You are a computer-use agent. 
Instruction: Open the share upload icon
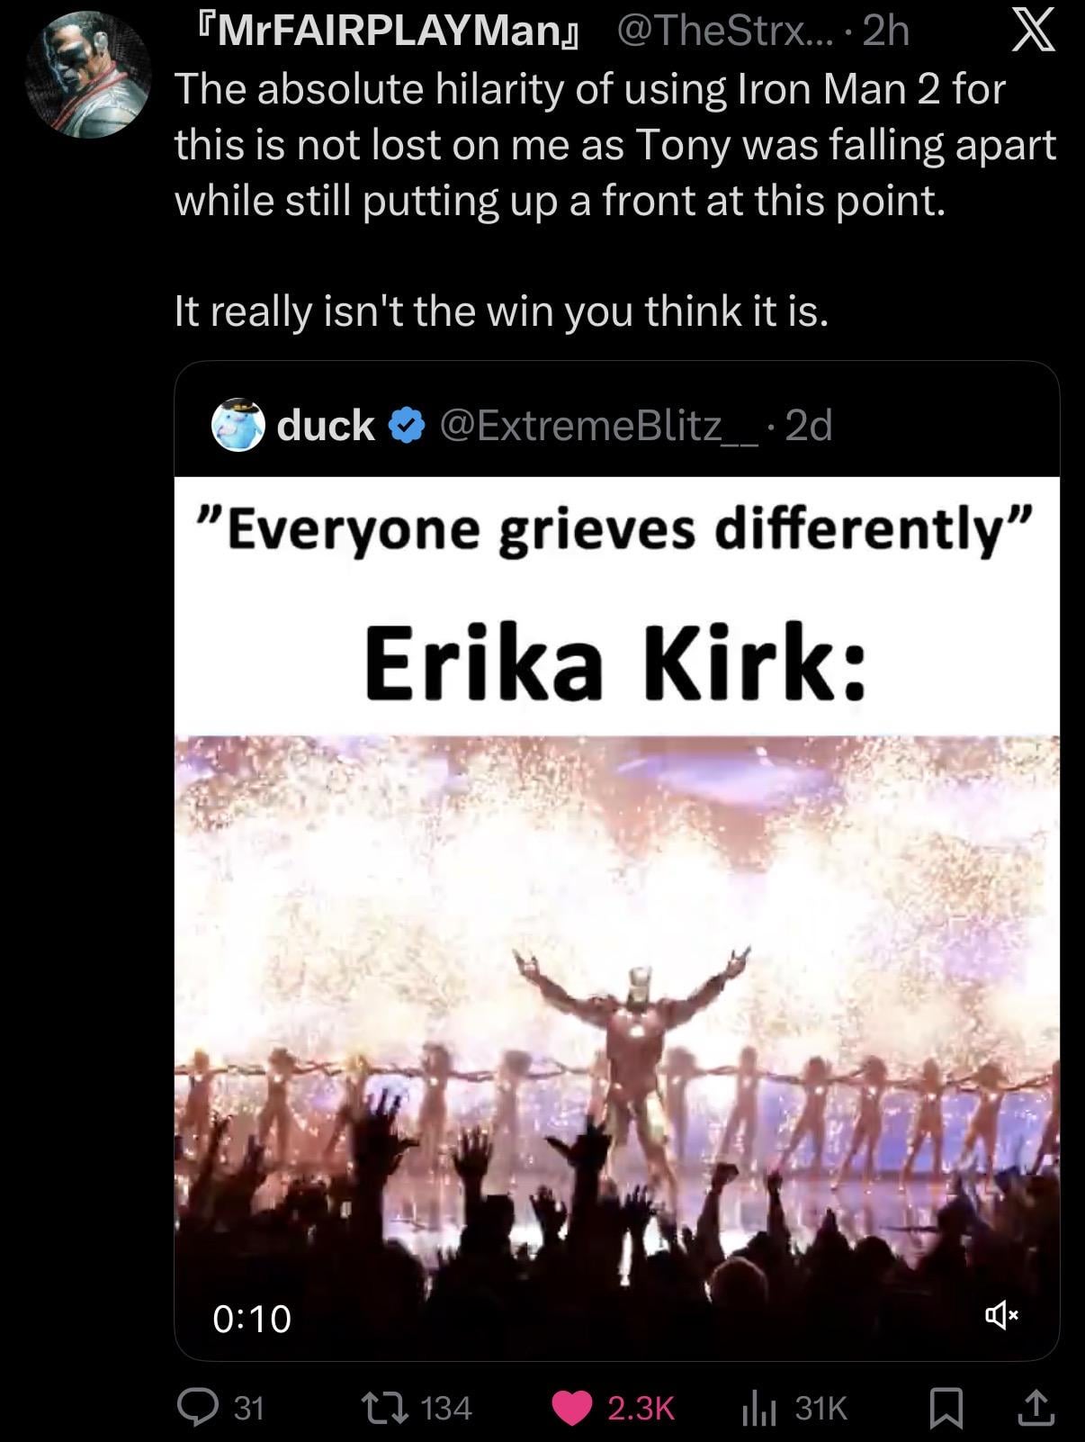[x=1035, y=1408]
